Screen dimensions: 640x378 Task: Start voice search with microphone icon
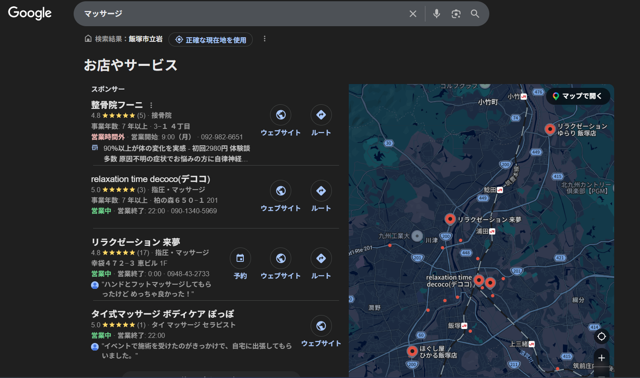click(436, 14)
